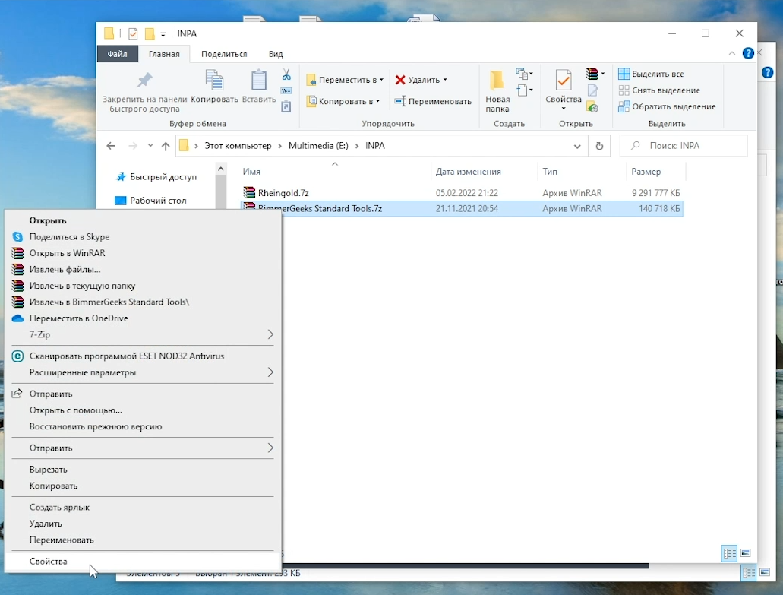The width and height of the screenshot is (783, 595).
Task: Open the Удалить dropdown arrow
Action: tap(445, 80)
